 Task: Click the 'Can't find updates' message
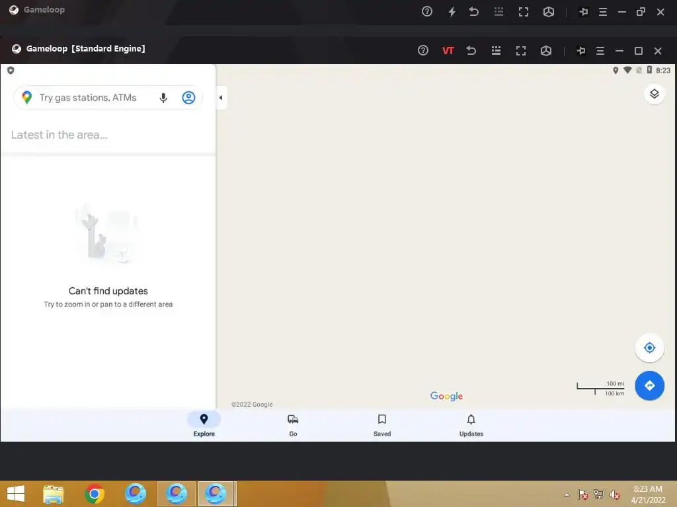pyautogui.click(x=108, y=291)
